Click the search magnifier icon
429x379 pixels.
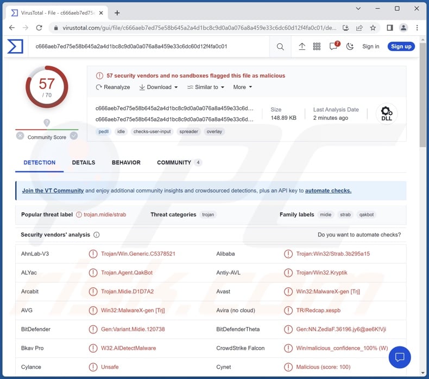tap(280, 47)
